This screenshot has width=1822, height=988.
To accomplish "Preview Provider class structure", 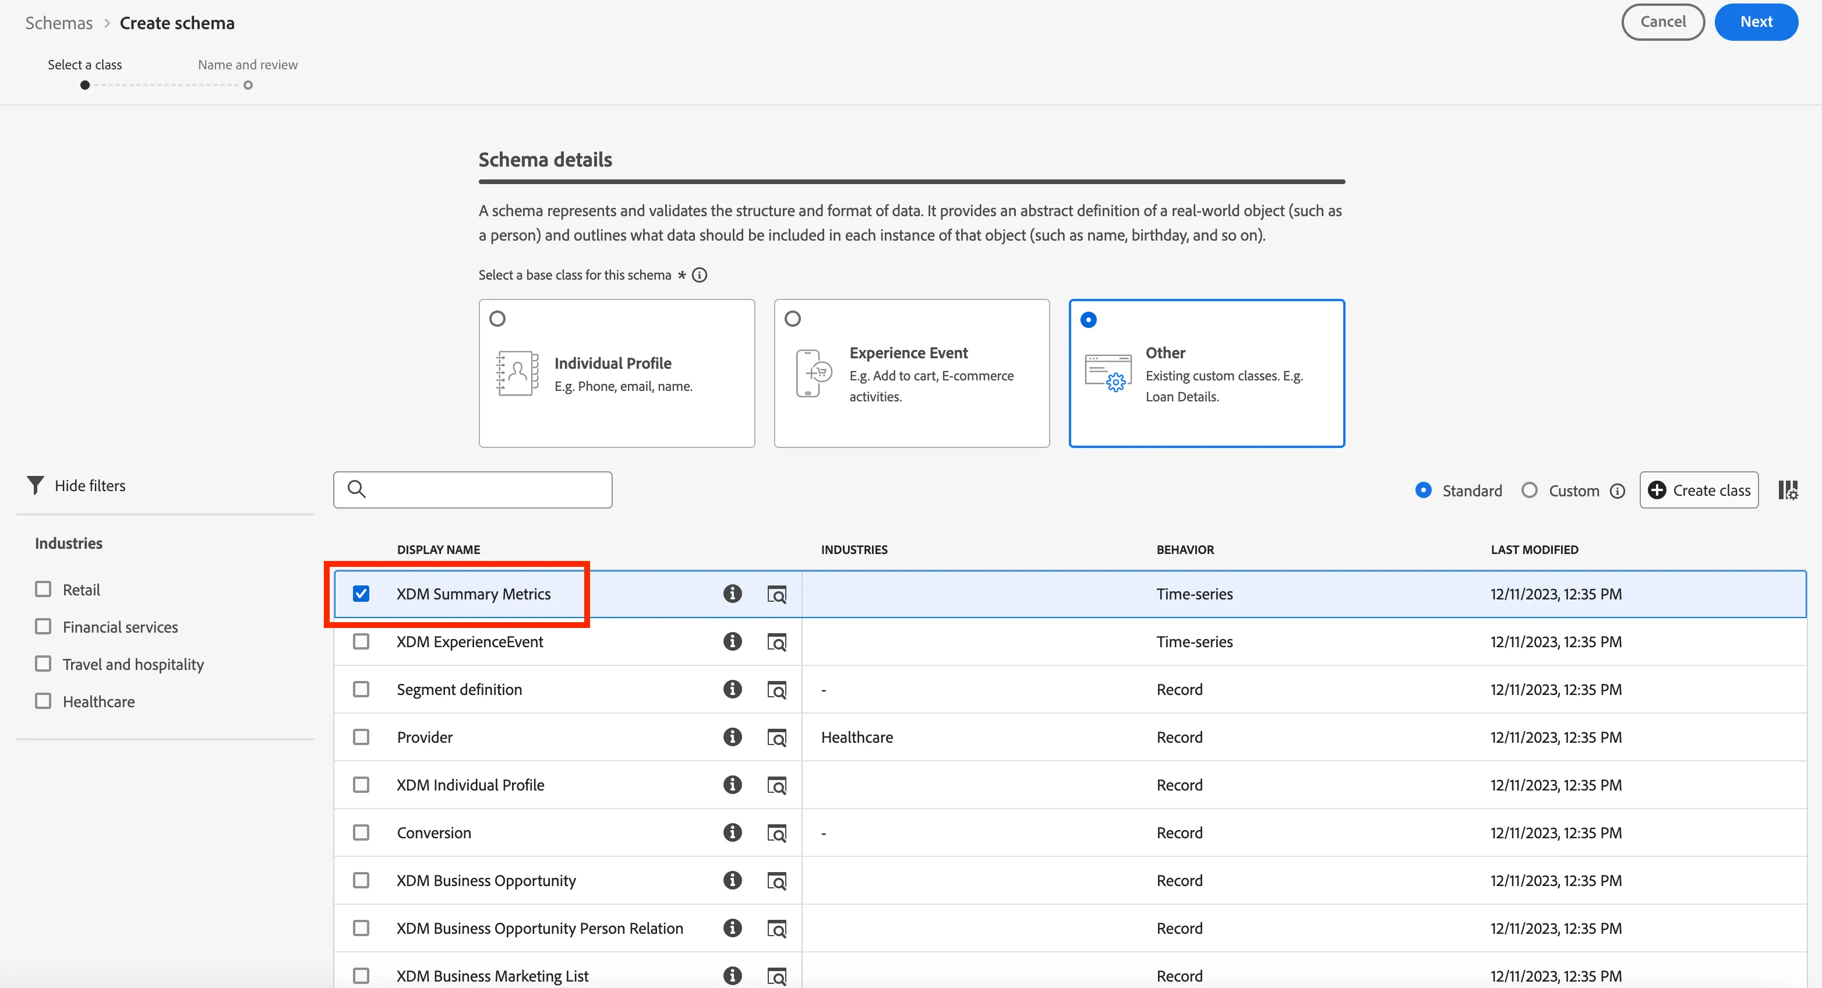I will [776, 738].
